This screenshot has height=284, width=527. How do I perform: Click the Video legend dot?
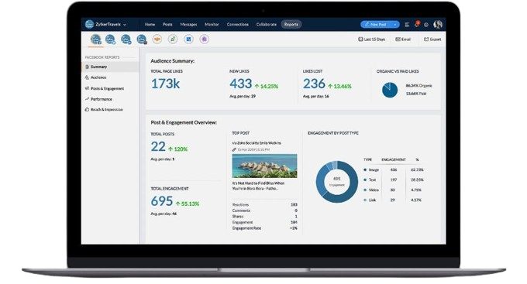pyautogui.click(x=365, y=190)
